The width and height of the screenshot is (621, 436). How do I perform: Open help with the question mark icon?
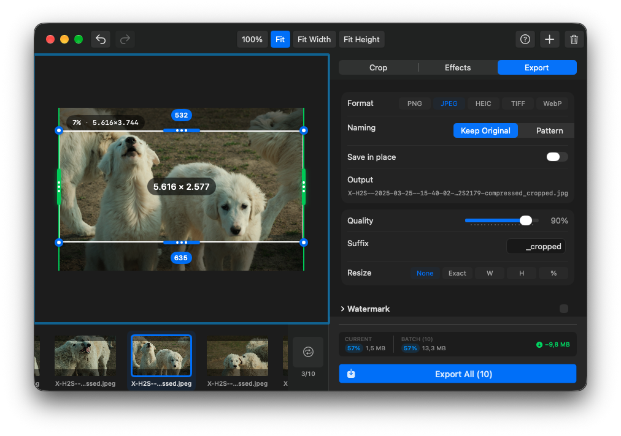pyautogui.click(x=525, y=39)
